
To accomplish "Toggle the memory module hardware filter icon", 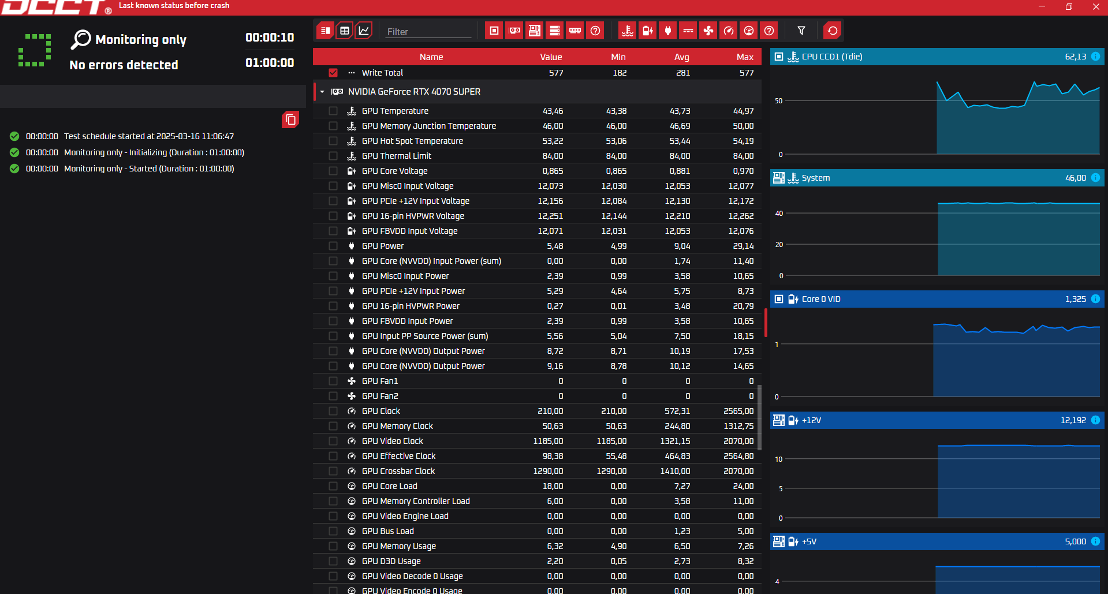I will coord(575,31).
